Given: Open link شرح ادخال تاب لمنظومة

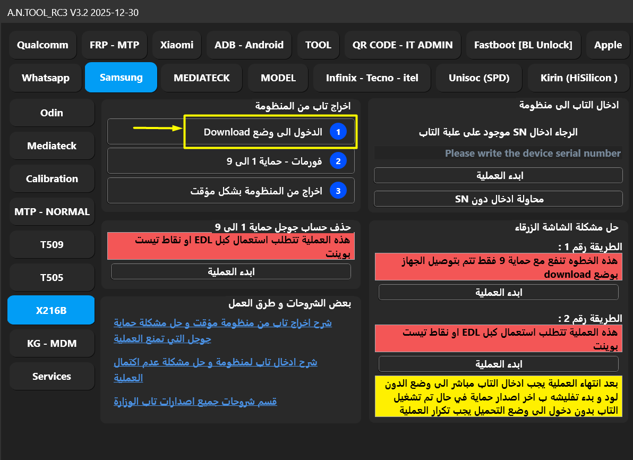Looking at the screenshot, I should click(216, 370).
